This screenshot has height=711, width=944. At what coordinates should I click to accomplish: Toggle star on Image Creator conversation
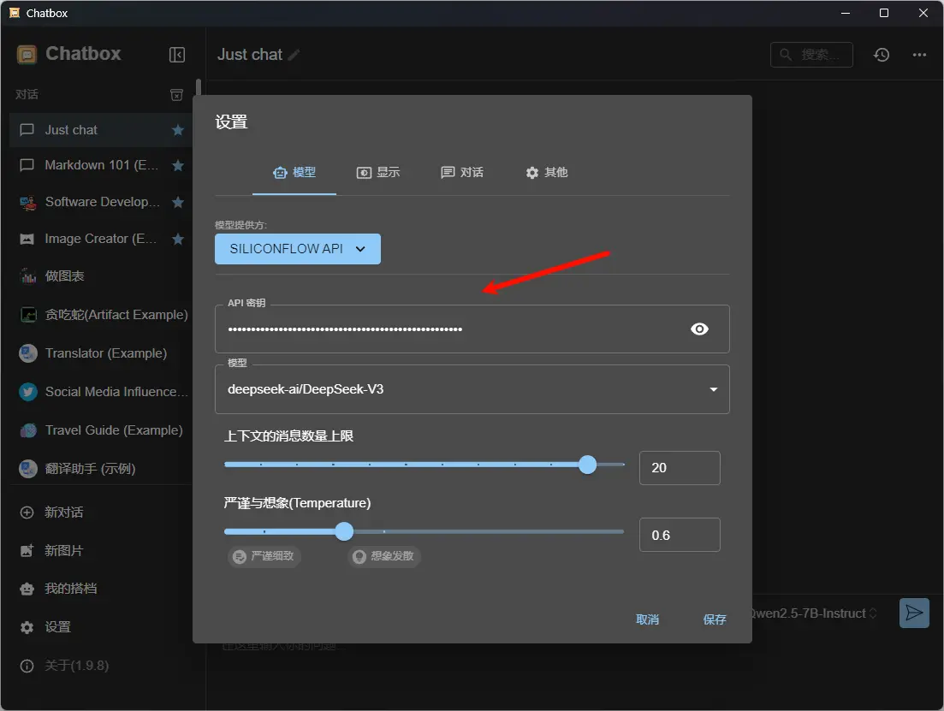coord(176,239)
